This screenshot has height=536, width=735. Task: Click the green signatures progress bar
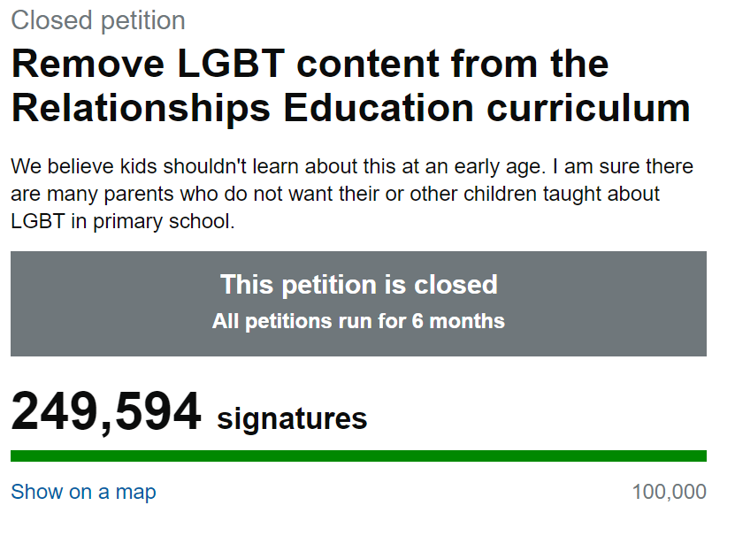[x=358, y=456]
